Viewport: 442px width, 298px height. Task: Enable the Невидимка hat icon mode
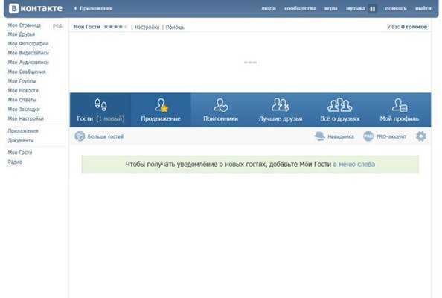click(320, 136)
